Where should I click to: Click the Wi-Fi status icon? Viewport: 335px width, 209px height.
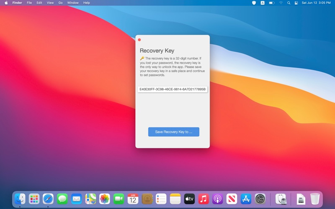(x=281, y=3)
